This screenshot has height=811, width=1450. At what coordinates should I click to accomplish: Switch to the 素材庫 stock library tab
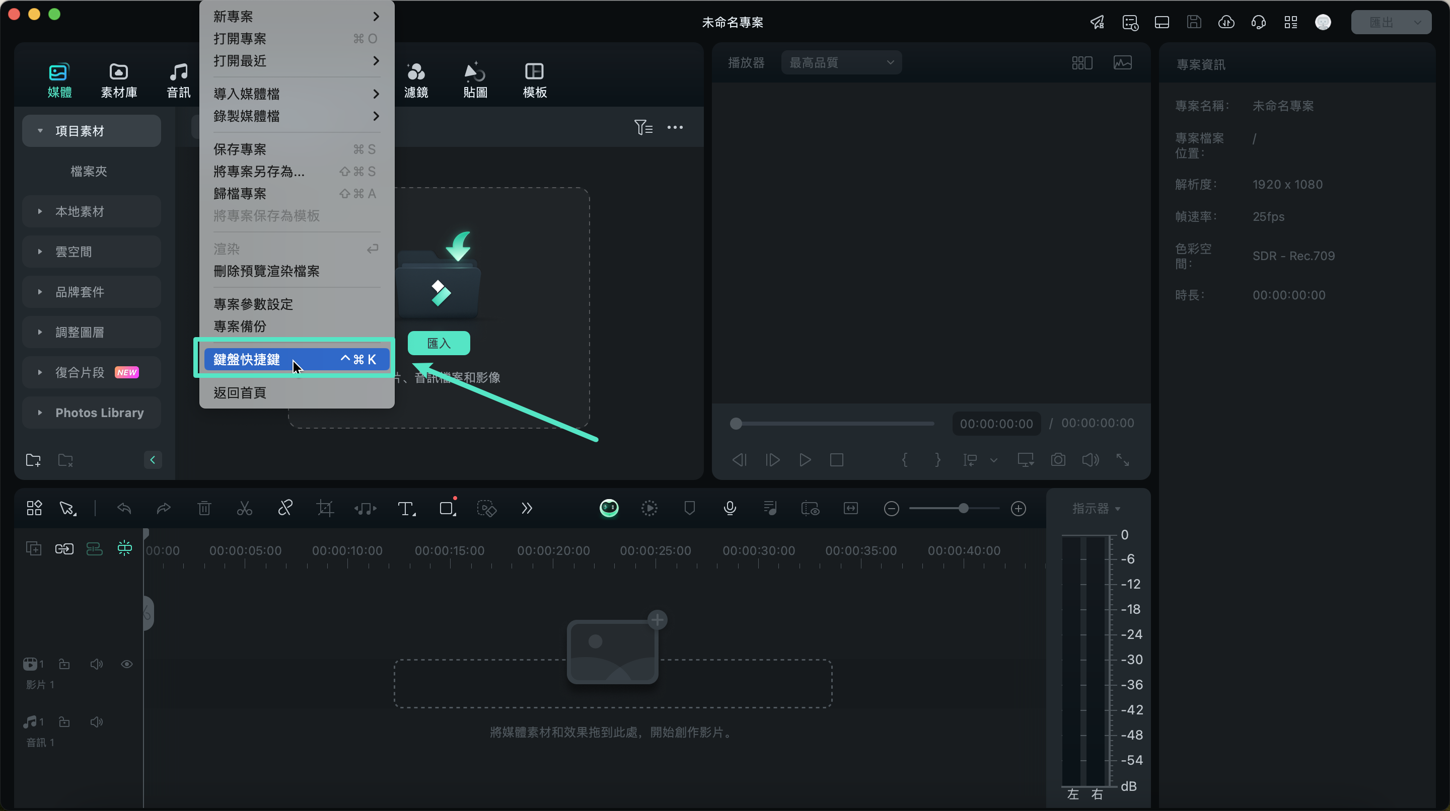pyautogui.click(x=119, y=80)
